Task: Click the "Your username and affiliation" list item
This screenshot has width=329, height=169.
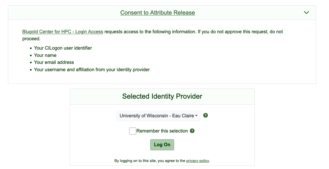Action: tap(92, 69)
